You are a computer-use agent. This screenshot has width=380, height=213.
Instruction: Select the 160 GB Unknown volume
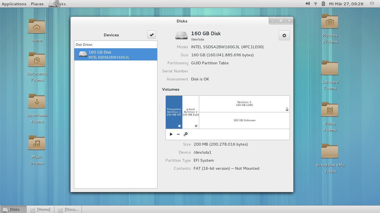click(244, 120)
